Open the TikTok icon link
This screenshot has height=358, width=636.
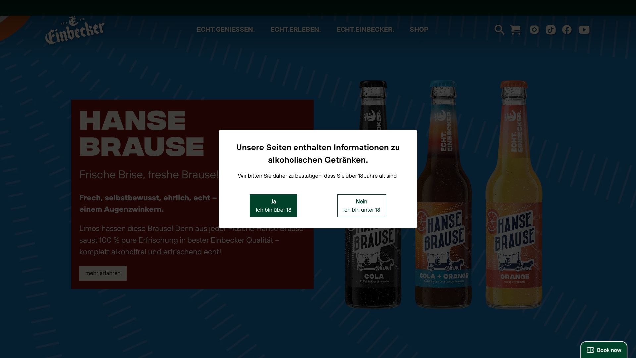pyautogui.click(x=551, y=30)
